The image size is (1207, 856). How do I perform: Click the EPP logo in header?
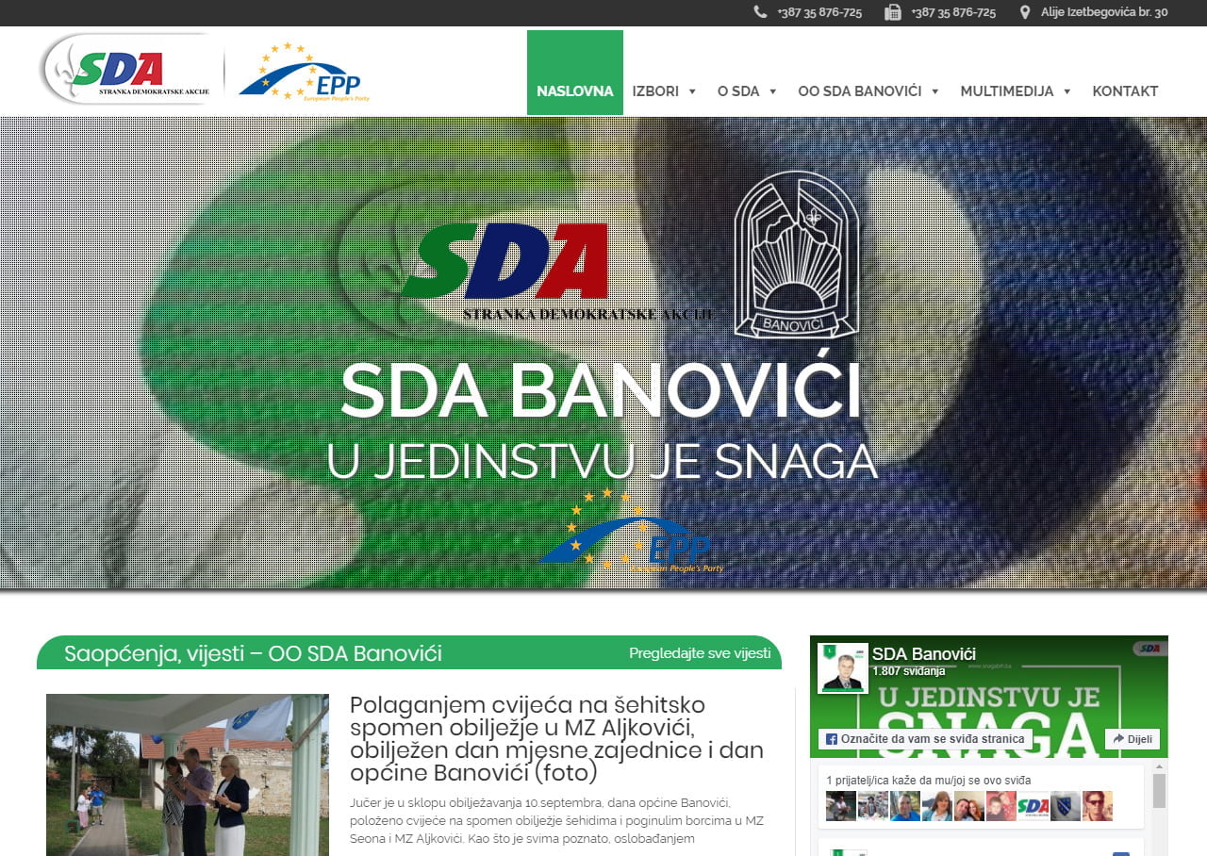click(x=305, y=73)
